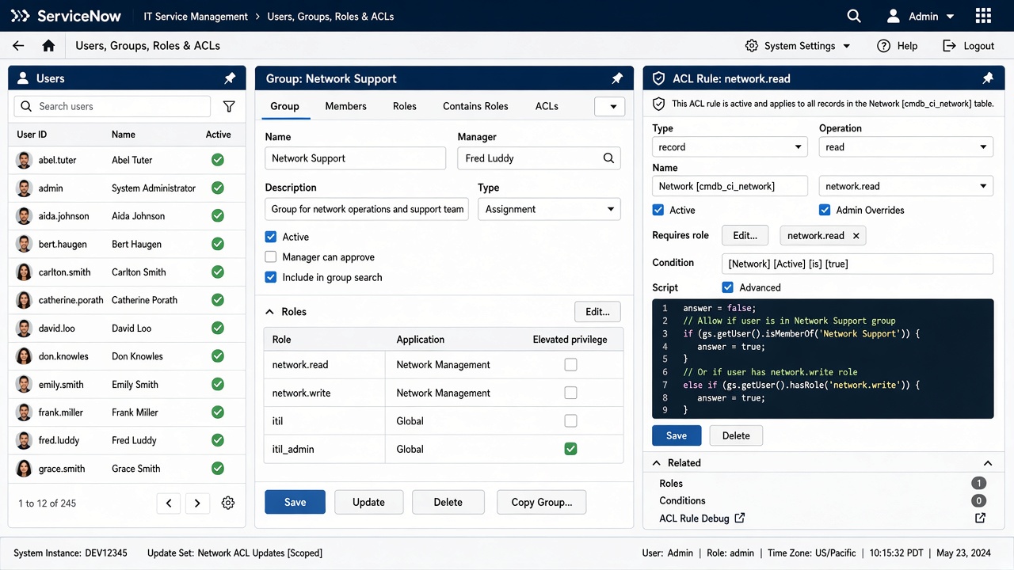Screen dimensions: 1014x570
Task: Go to the home icon
Action: click(x=48, y=46)
